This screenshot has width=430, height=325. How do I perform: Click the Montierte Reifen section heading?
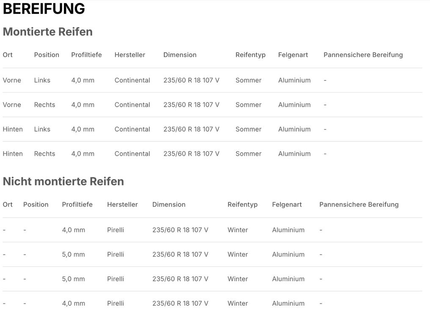click(47, 32)
